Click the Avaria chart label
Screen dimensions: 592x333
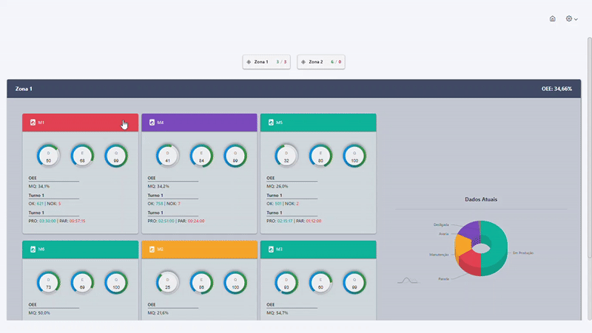click(443, 234)
